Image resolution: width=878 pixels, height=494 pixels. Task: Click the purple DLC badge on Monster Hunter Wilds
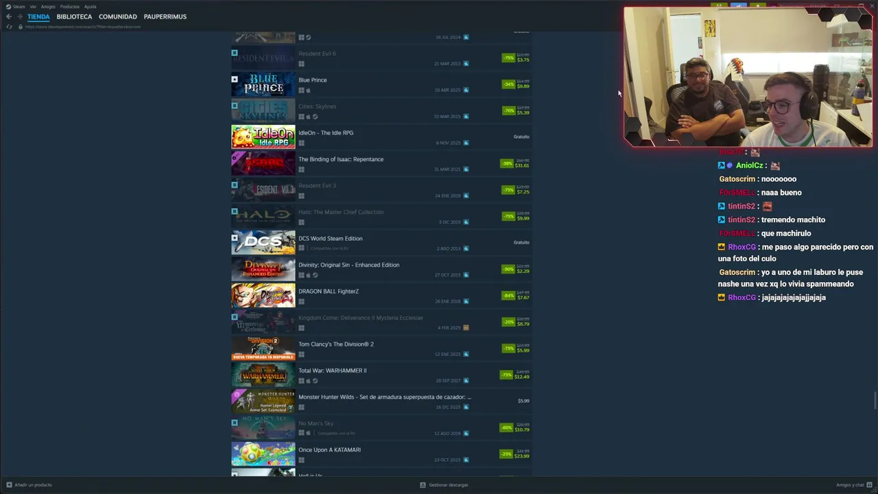pyautogui.click(x=237, y=395)
